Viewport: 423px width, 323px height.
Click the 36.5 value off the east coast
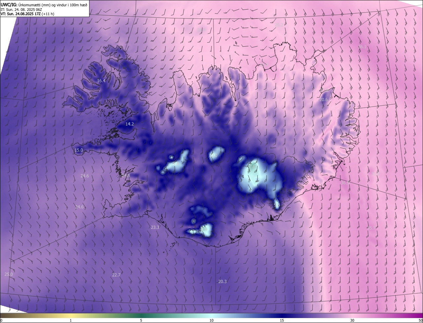[345, 183]
